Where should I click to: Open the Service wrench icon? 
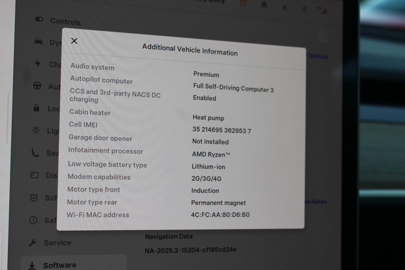pos(32,242)
